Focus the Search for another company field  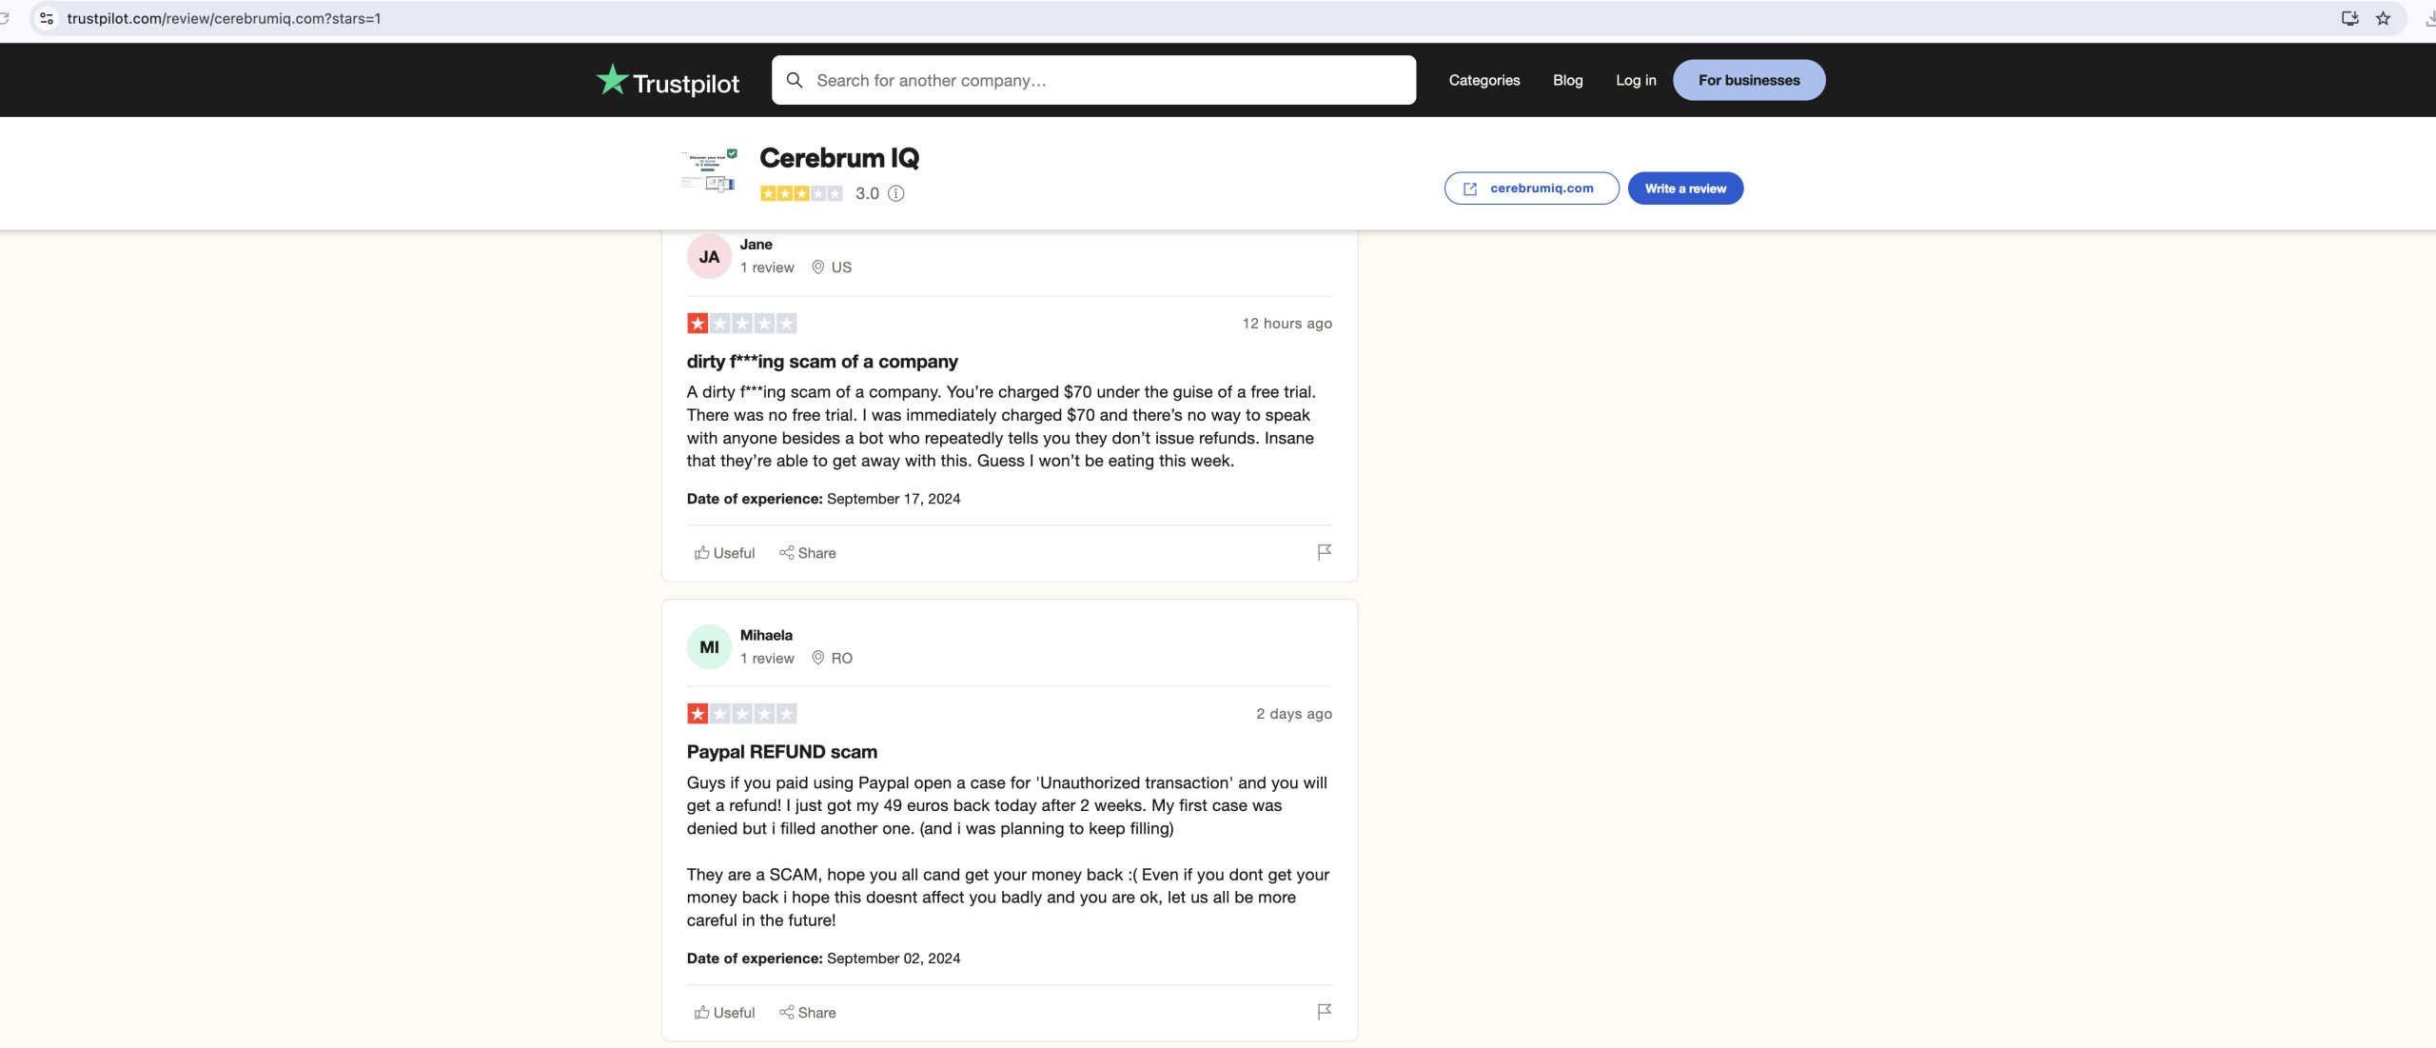pyautogui.click(x=1093, y=80)
